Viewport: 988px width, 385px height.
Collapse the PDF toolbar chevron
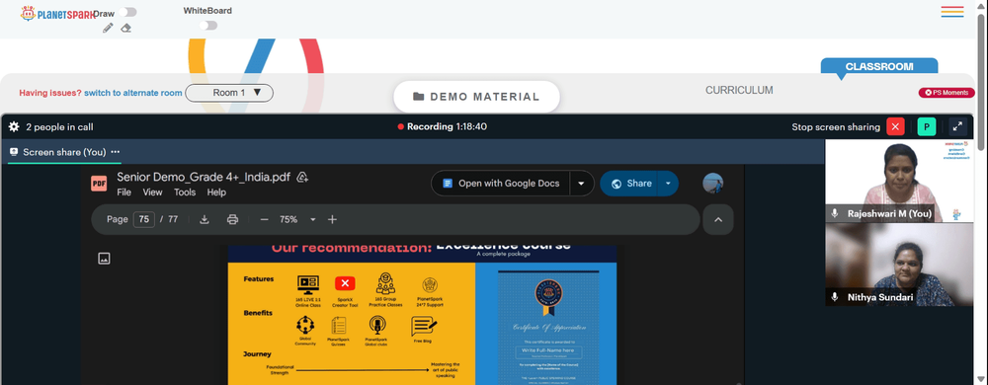click(718, 219)
